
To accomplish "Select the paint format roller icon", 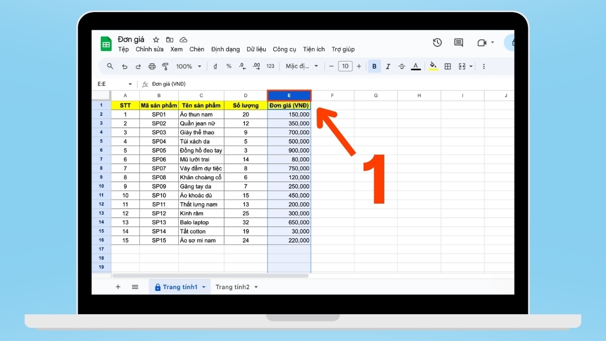I will click(165, 66).
